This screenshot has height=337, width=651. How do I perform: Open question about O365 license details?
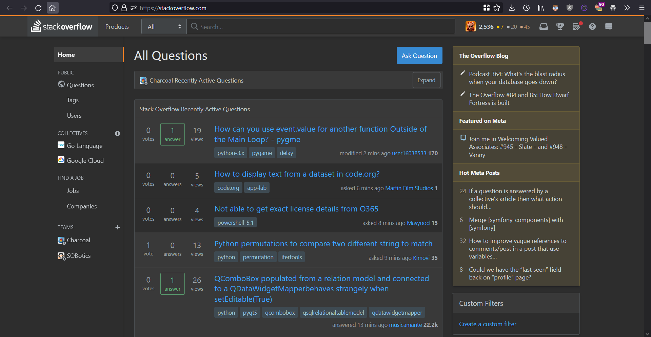[296, 209]
